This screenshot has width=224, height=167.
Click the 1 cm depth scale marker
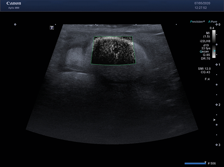tap(218, 65)
